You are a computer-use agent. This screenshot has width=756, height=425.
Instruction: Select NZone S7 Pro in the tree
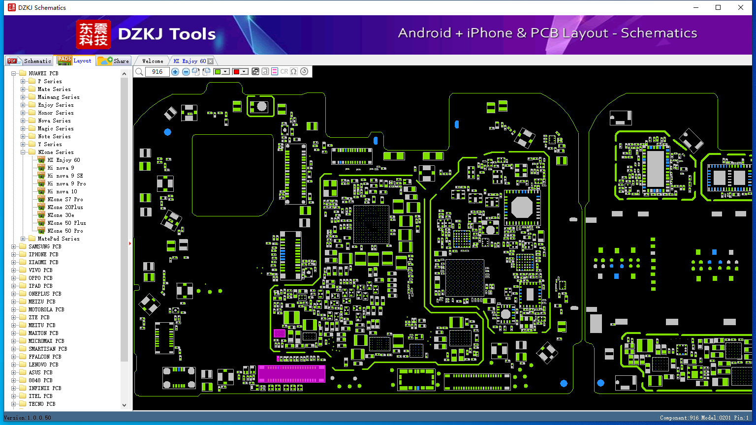(x=65, y=199)
